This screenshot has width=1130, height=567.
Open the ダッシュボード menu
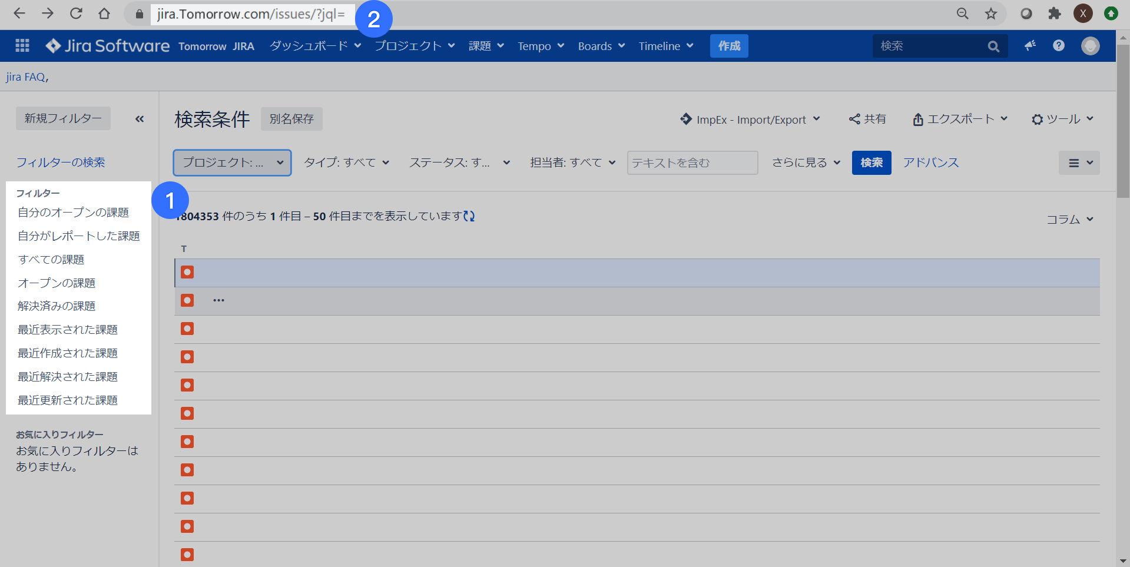315,46
